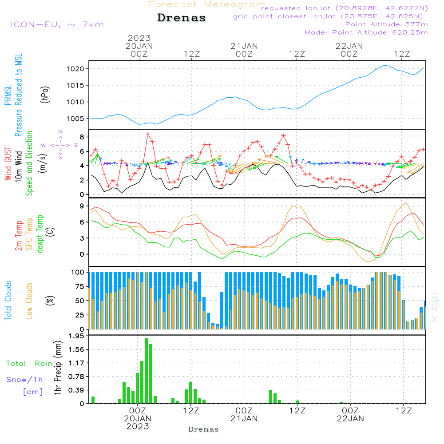
Task: Click the '(%)' cloud unit label
Action: pyautogui.click(x=50, y=301)
